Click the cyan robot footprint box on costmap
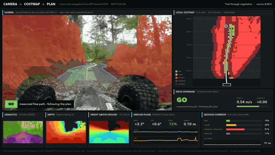Image resolution: width=275 pixels, height=155 pixels. pos(227,85)
